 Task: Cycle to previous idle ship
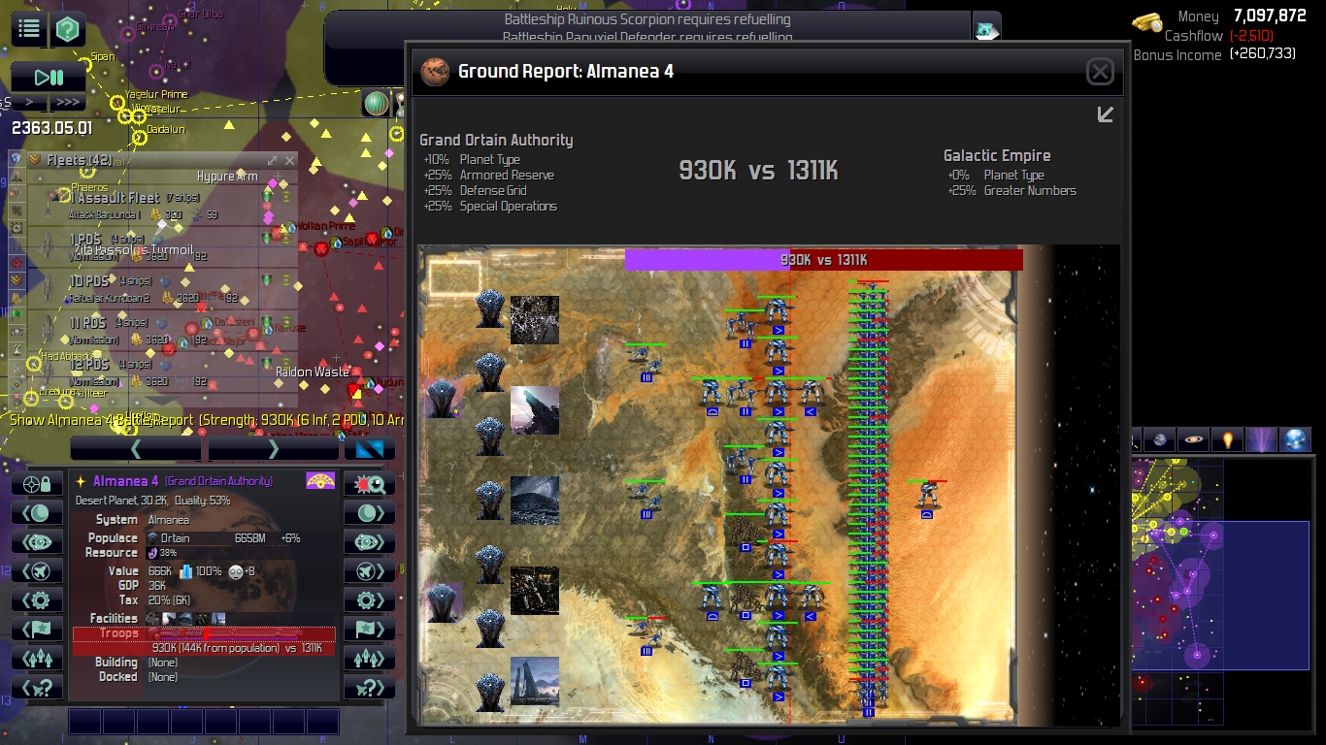[x=37, y=687]
